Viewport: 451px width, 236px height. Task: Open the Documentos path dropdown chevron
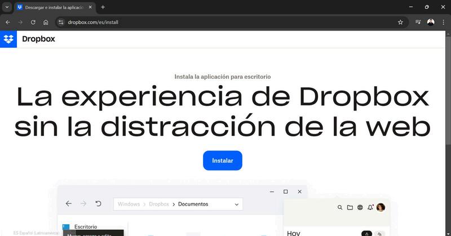236,204
